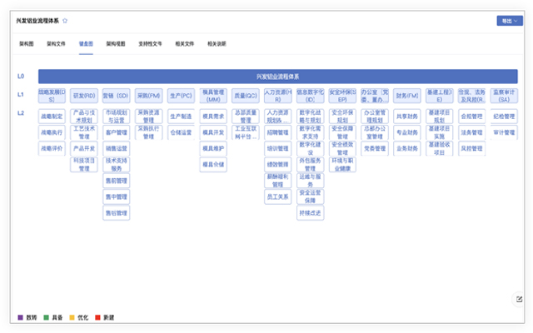
Task: Click the 模具需求 process box
Action: click(x=213, y=117)
